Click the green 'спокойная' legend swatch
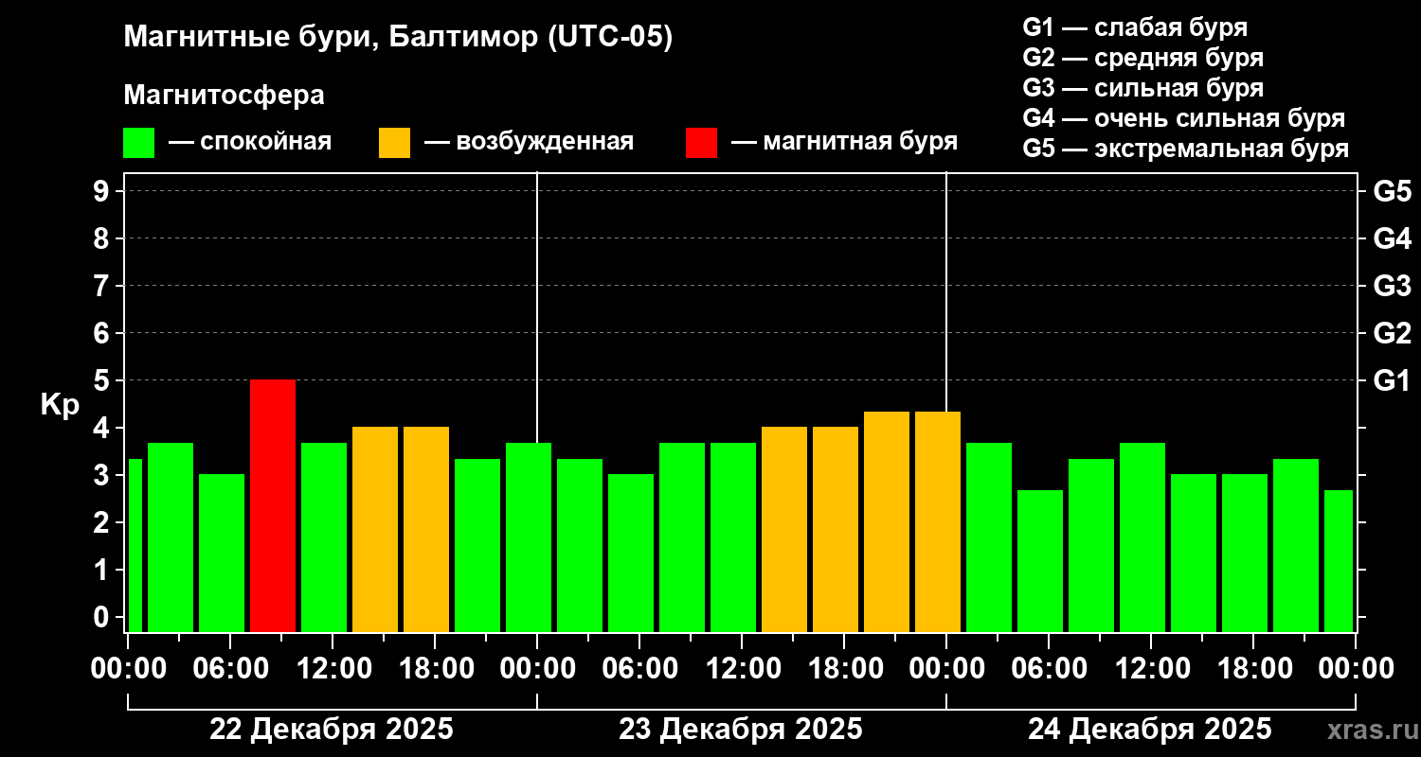Screen dimensions: 1421x757 coord(138,143)
